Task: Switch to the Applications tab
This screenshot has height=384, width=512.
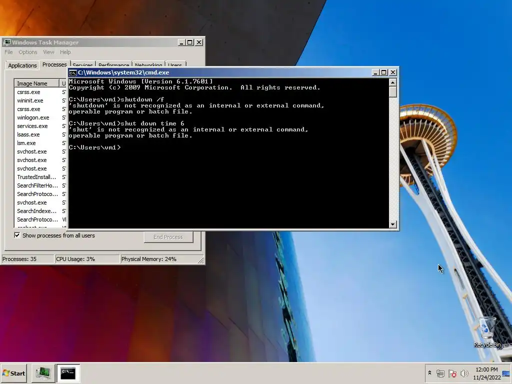Action: pyautogui.click(x=22, y=65)
